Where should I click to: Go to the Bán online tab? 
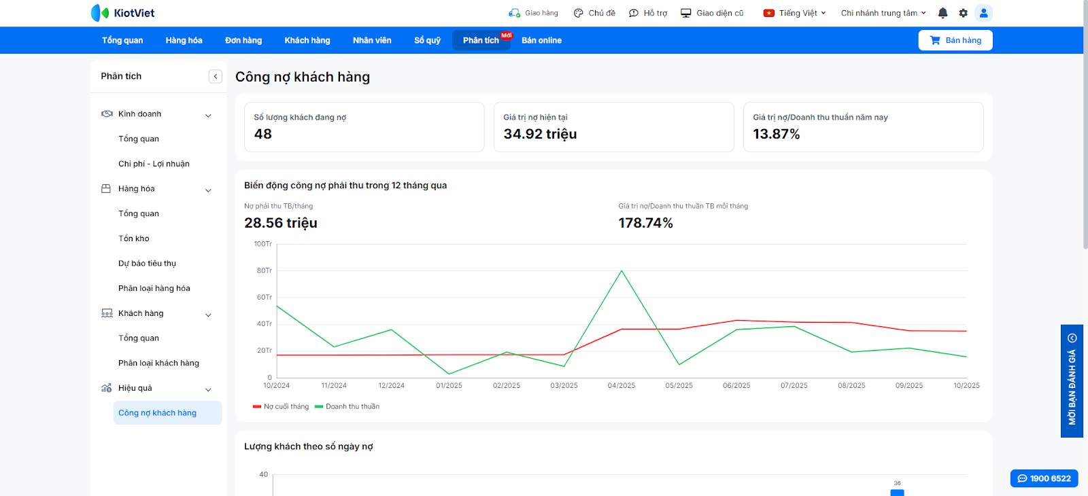click(541, 40)
